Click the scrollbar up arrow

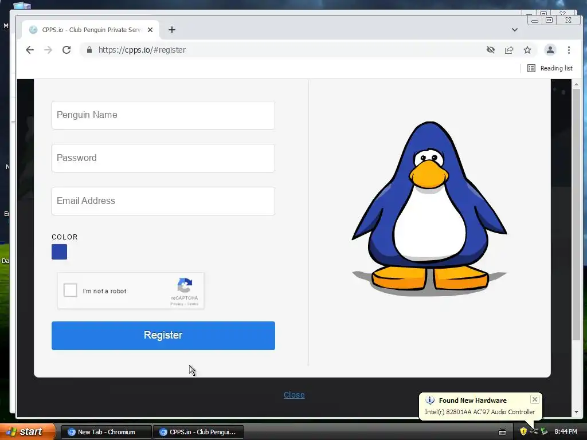(x=576, y=85)
